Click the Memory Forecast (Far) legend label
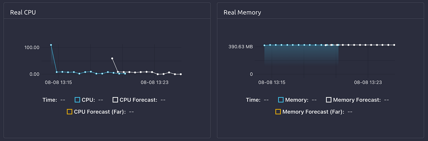 [x=313, y=112]
